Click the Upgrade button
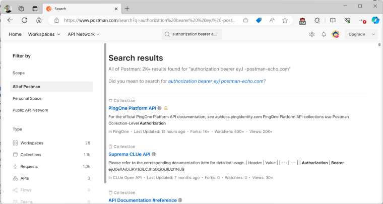 tap(357, 34)
